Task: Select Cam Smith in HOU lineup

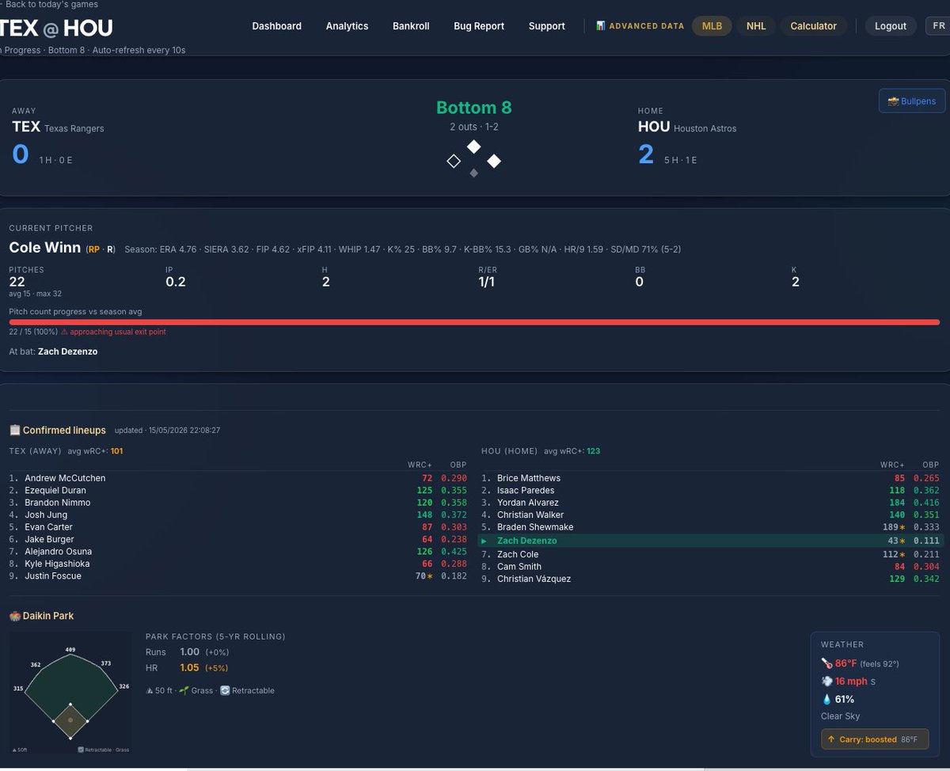Action: (x=519, y=567)
